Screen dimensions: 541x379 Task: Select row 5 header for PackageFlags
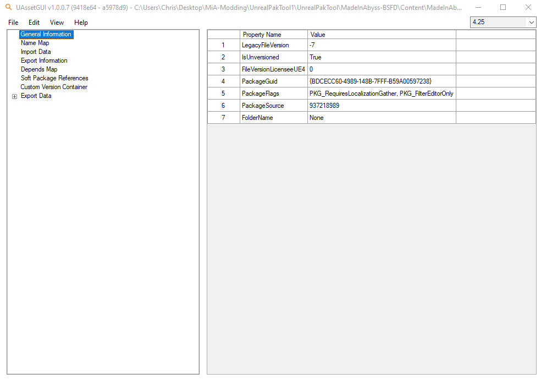tap(223, 94)
